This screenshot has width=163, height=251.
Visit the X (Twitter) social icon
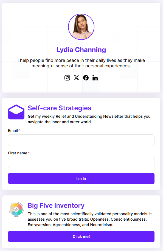coord(77,78)
